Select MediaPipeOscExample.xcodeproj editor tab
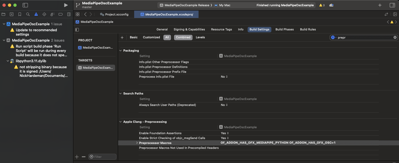This screenshot has width=399, height=163. tap(166, 14)
